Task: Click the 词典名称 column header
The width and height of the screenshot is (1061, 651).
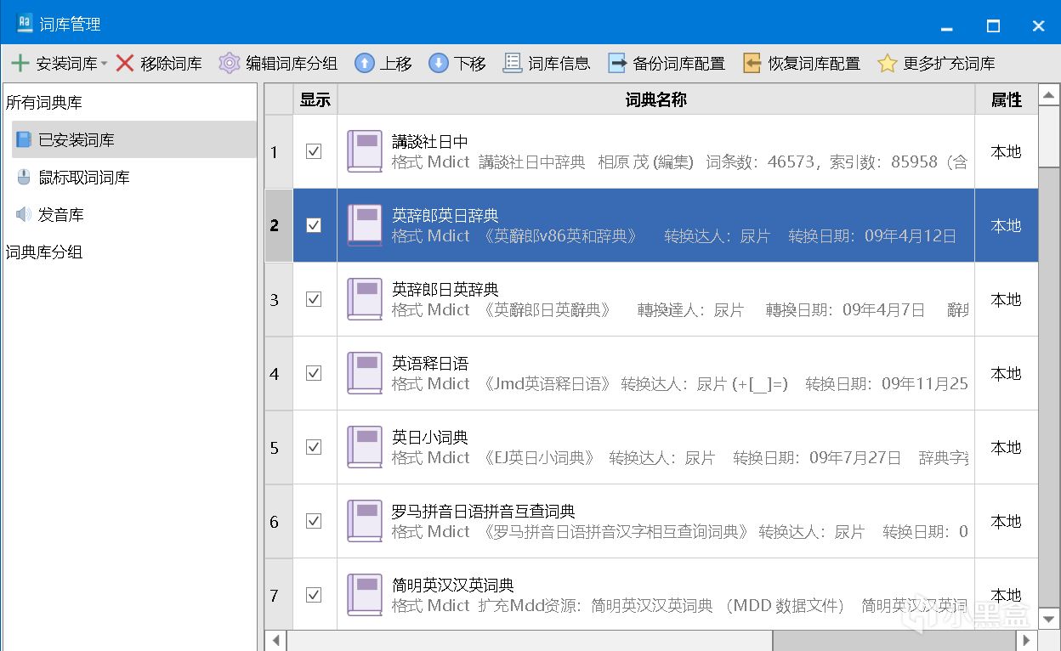Action: (655, 99)
